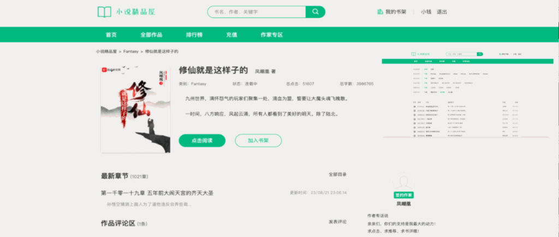Open 充值 navigation item
559x237 pixels.
click(231, 35)
